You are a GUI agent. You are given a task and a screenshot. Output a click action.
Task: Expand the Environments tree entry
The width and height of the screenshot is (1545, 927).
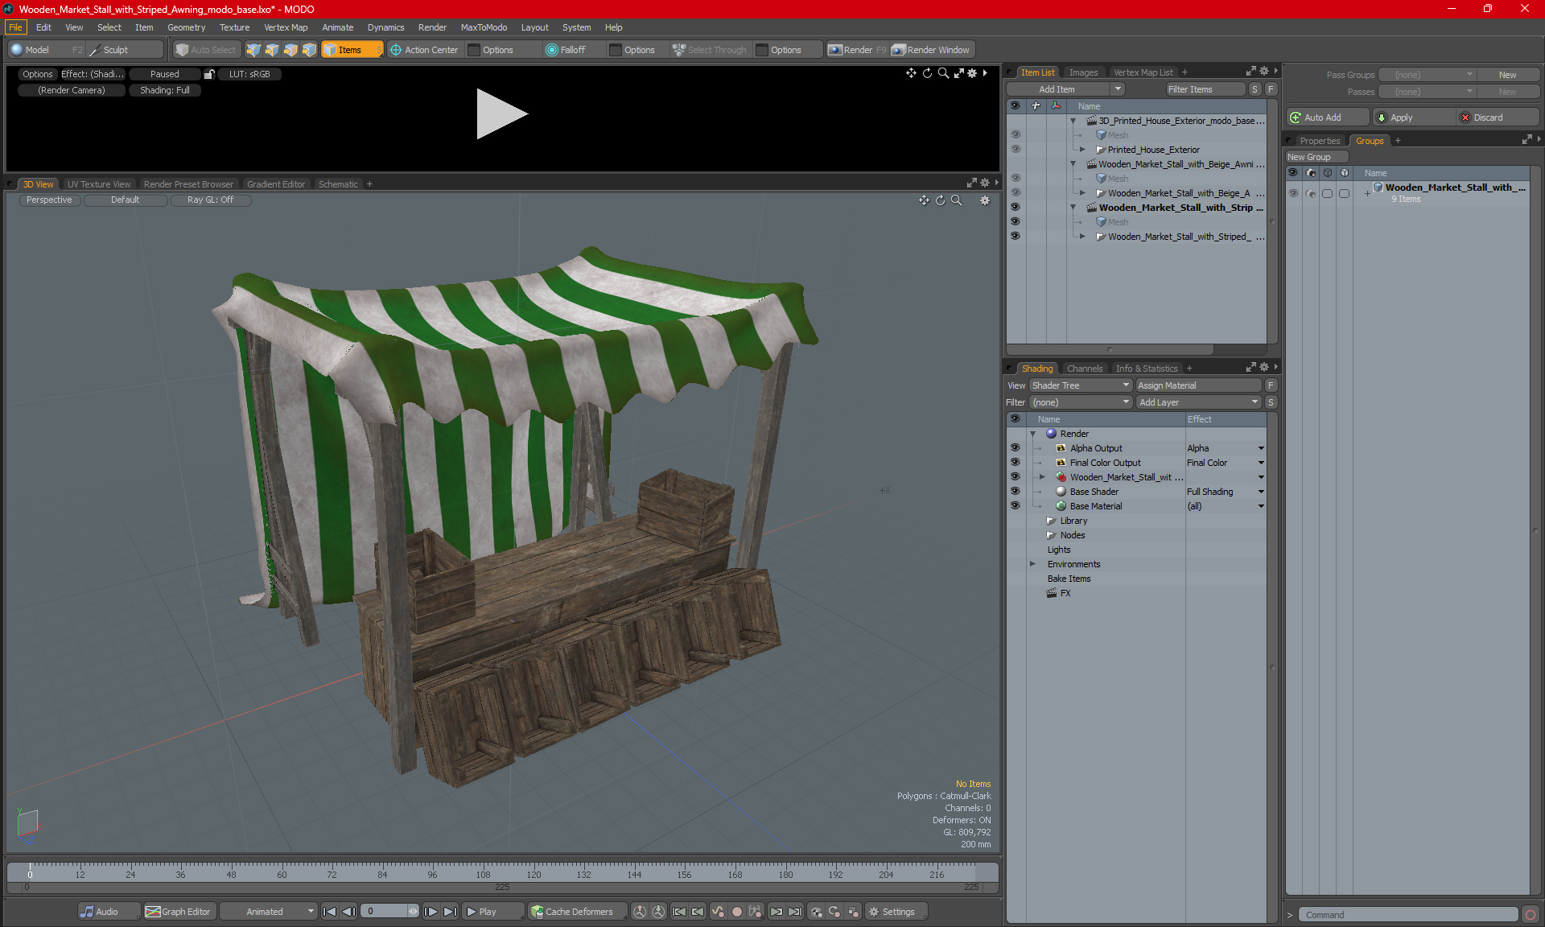1032,564
